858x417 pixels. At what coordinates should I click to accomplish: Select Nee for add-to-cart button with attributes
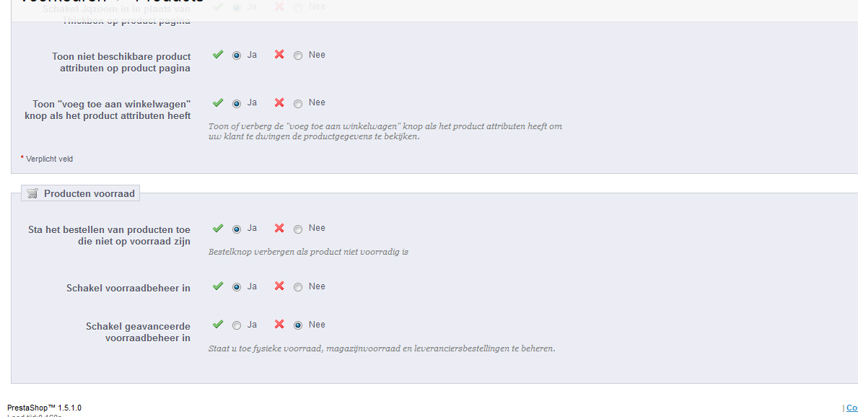[x=298, y=103]
